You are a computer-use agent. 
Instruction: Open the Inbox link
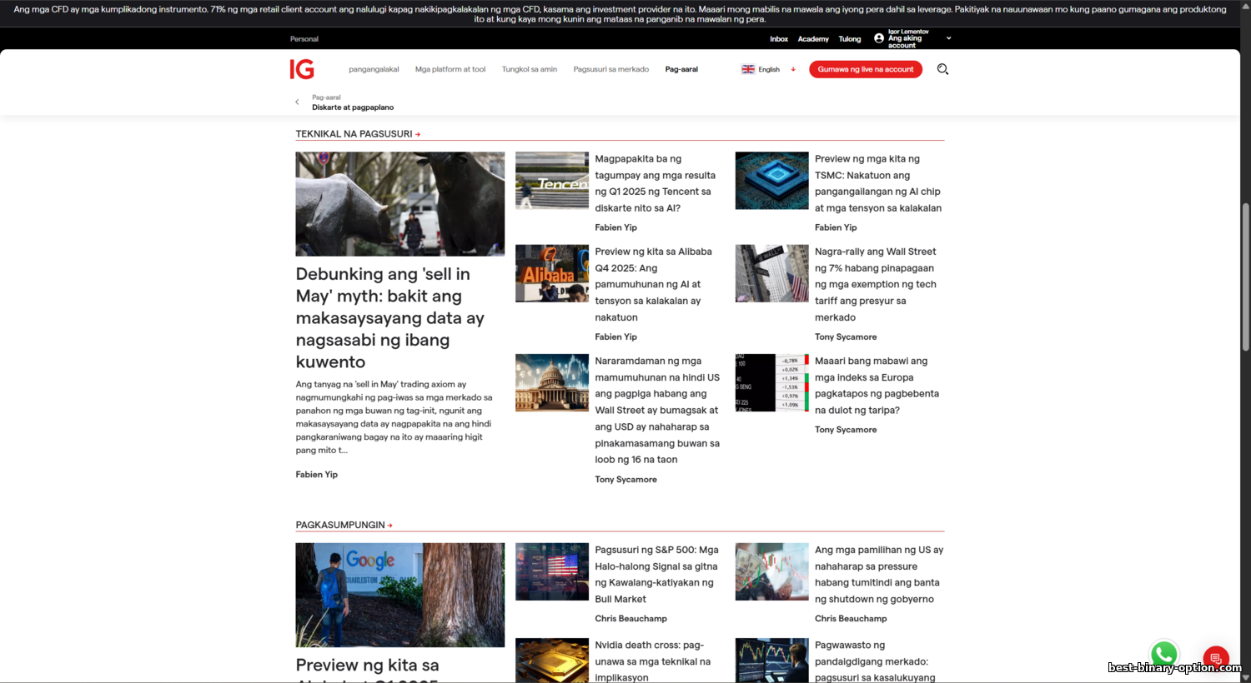[779, 39]
